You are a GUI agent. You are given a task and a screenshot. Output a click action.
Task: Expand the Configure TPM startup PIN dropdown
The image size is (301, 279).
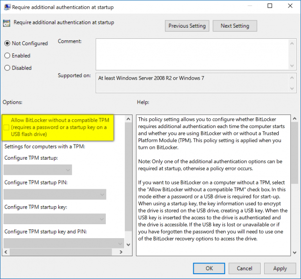click(x=54, y=195)
